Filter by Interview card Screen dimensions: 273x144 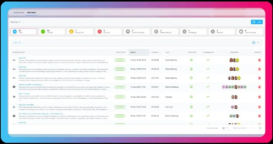coord(222,32)
